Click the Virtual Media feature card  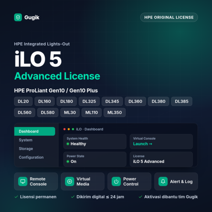coord(83,182)
